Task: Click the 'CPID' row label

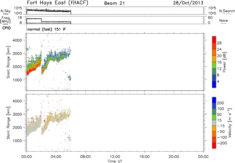Action: (6, 28)
